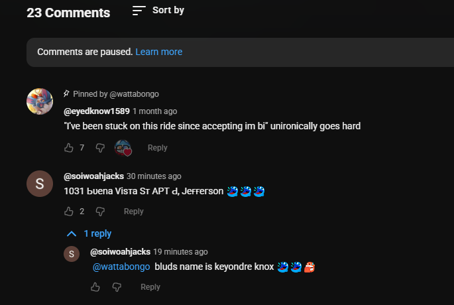The height and width of the screenshot is (305, 454).
Task: Open the large S avatar of @soiwoahjacks
Action: point(40,184)
